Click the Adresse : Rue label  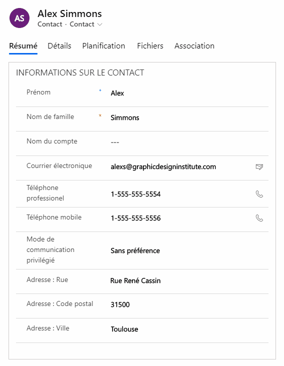point(47,279)
